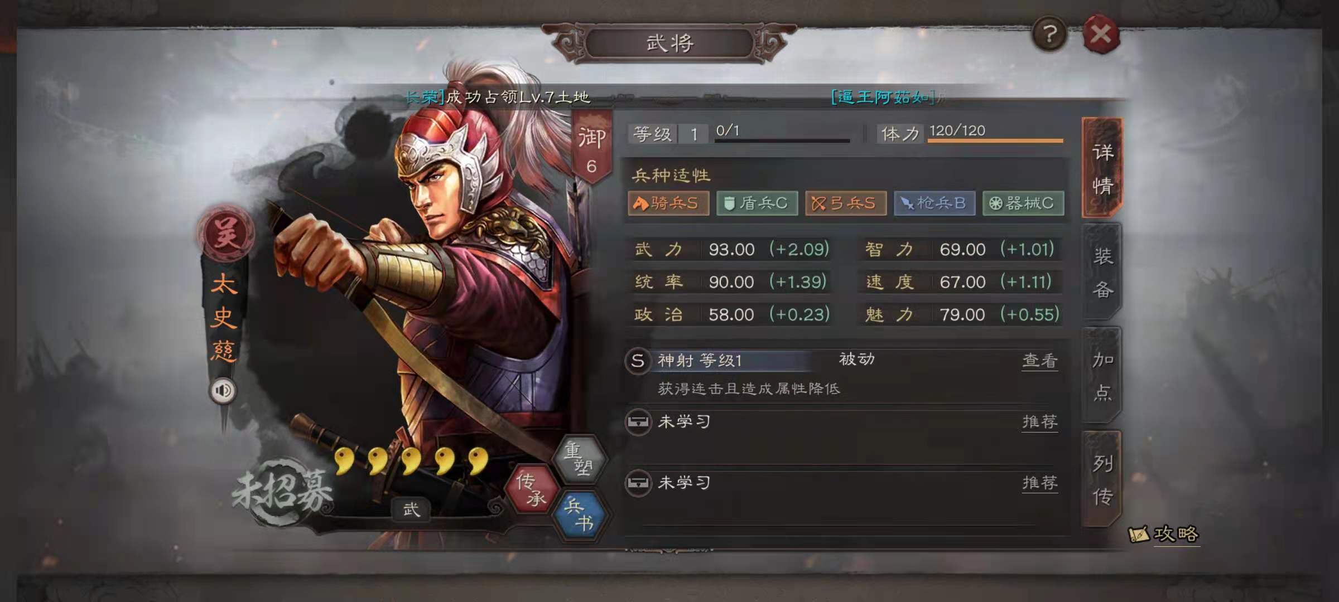The width and height of the screenshot is (1339, 602).
Task: Select the 骑兵S troop type badge
Action: point(668,203)
